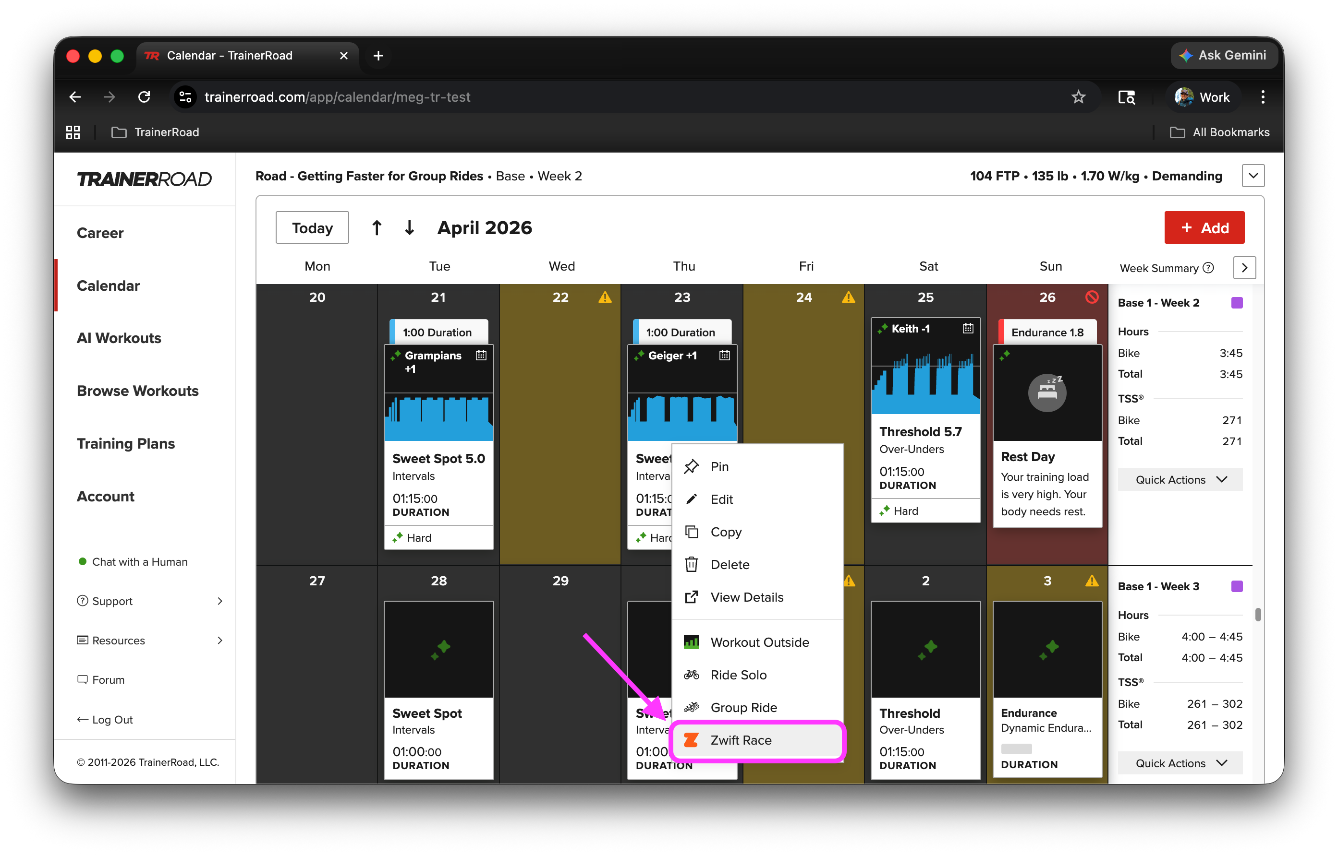Open the Work profile menu
The height and width of the screenshot is (855, 1338).
(1203, 97)
